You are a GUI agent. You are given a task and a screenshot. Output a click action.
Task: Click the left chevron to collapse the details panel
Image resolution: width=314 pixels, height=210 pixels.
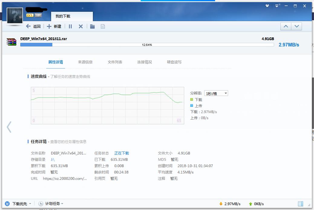tap(9, 127)
